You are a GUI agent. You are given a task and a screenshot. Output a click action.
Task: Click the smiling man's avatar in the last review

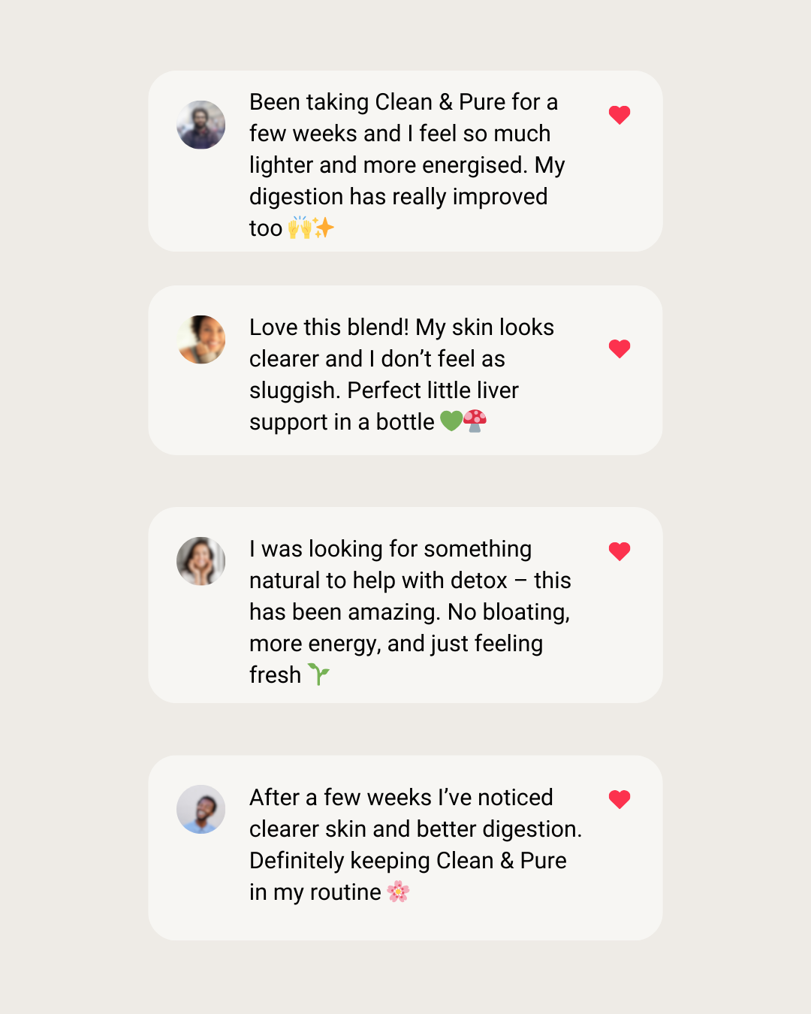pos(201,809)
